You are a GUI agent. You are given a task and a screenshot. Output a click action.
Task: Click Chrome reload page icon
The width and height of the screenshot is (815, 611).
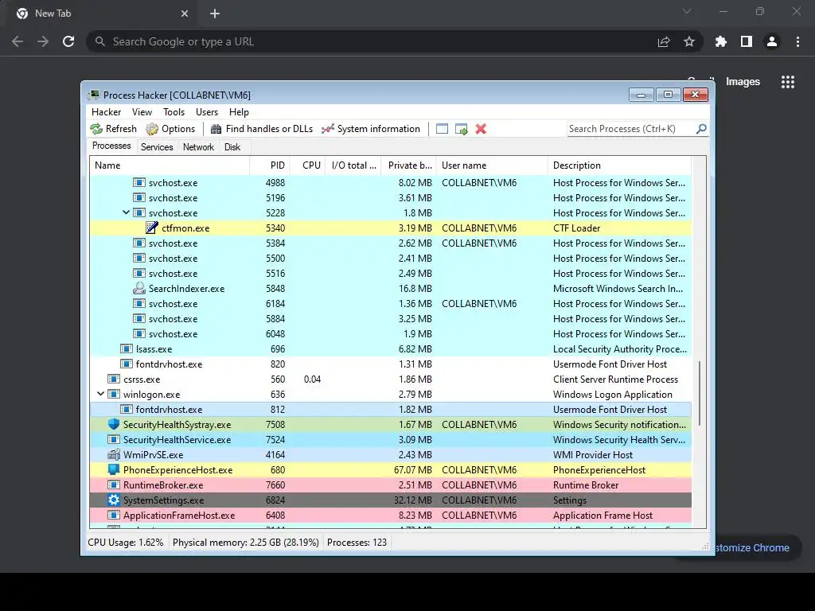pyautogui.click(x=68, y=41)
